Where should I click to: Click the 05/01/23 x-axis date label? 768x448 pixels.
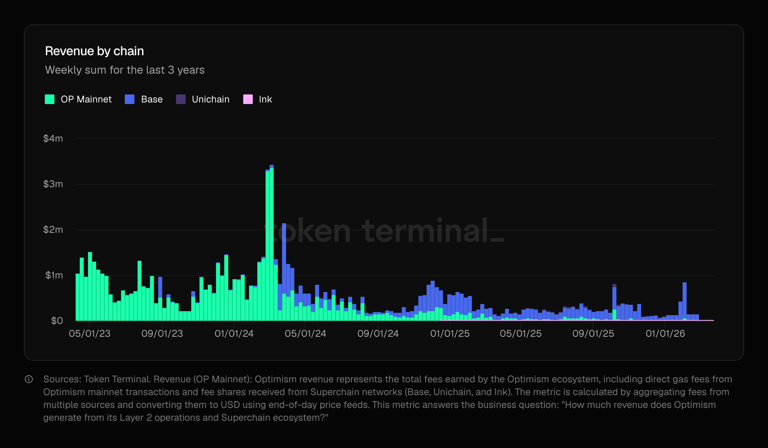89,334
